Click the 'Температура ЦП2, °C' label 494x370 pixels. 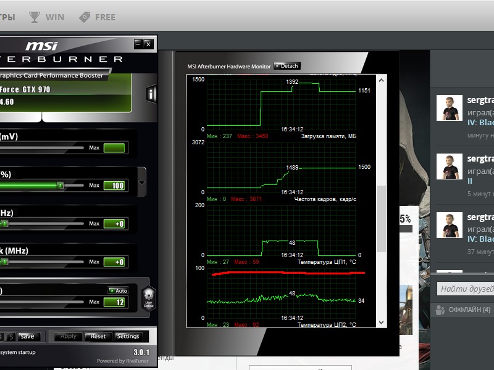click(x=327, y=324)
